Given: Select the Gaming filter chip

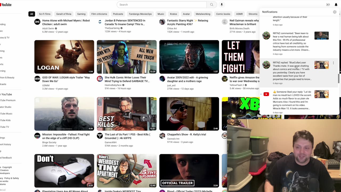Looking at the screenshot, I should click(x=81, y=14).
